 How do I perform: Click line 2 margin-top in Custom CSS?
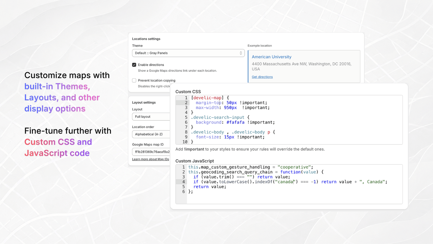[x=208, y=103]
